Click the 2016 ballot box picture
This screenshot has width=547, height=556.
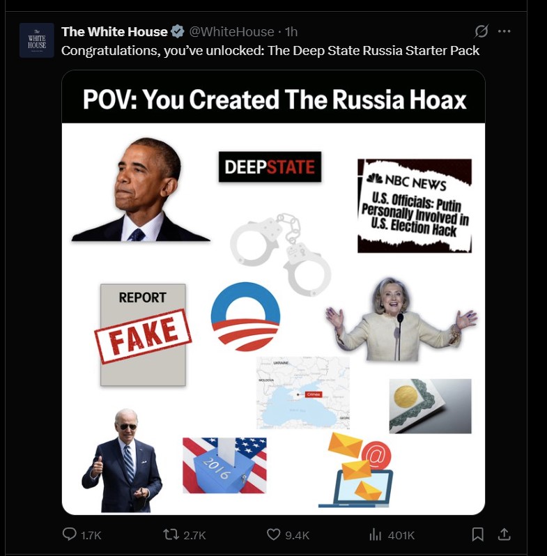[224, 465]
